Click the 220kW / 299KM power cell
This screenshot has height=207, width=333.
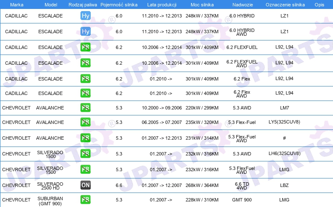click(202, 108)
